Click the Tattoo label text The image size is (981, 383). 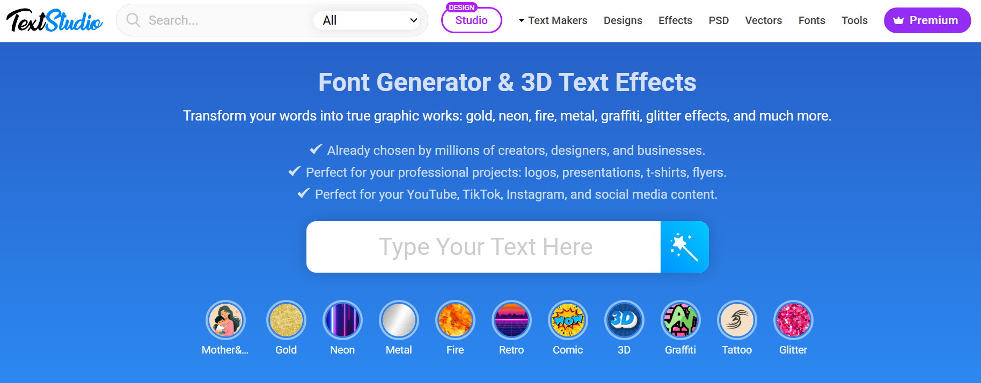click(x=737, y=350)
